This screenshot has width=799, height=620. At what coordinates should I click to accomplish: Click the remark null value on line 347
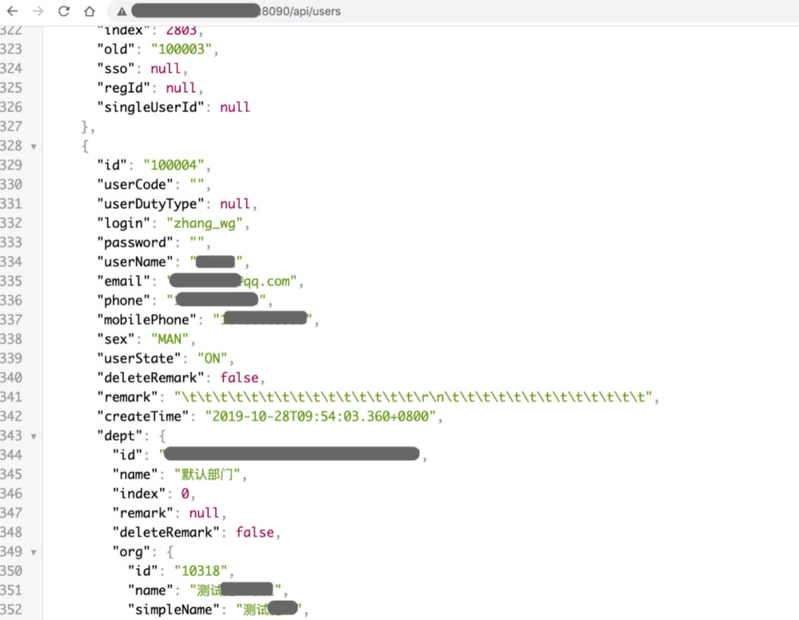[204, 513]
